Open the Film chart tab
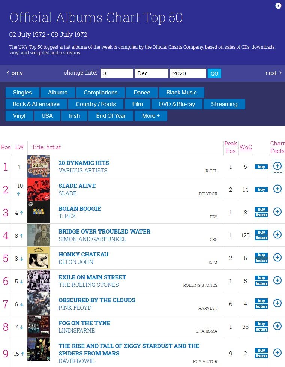Viewport: 285px width, 367px height. pos(138,104)
